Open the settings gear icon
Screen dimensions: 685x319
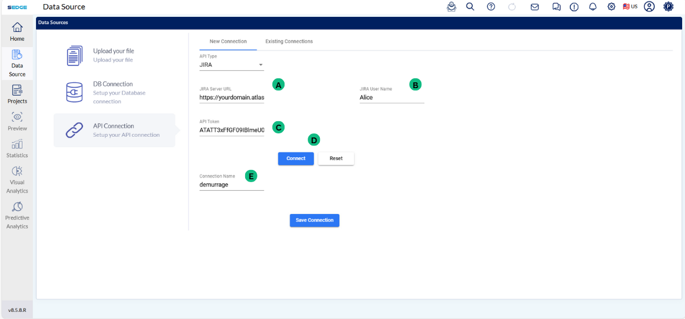[611, 7]
